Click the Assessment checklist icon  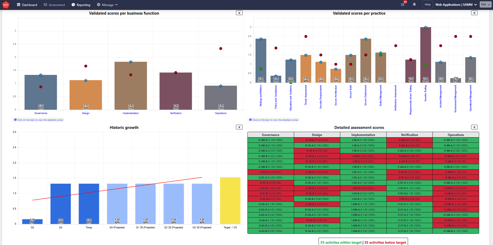coord(45,4)
